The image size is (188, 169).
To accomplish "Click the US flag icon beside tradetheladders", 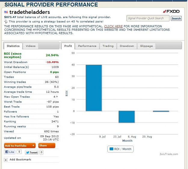I will tap(6, 12).
